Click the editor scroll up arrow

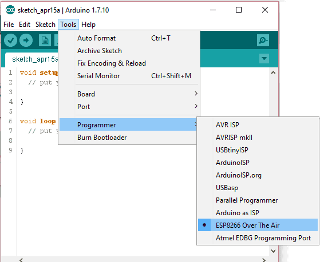(273, 72)
